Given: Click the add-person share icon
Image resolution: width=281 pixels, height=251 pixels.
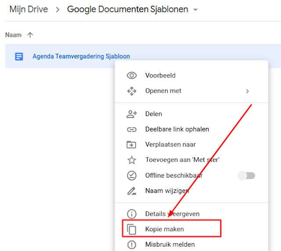Looking at the screenshot, I should (x=132, y=114).
